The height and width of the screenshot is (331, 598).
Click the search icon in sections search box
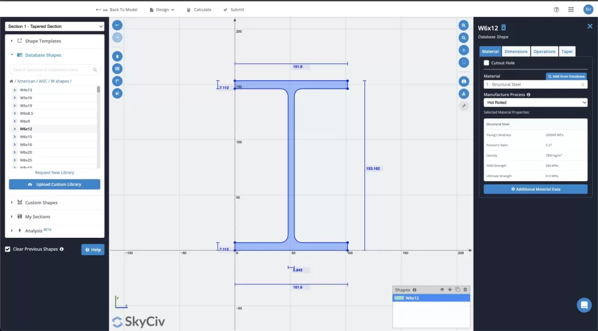click(x=95, y=69)
